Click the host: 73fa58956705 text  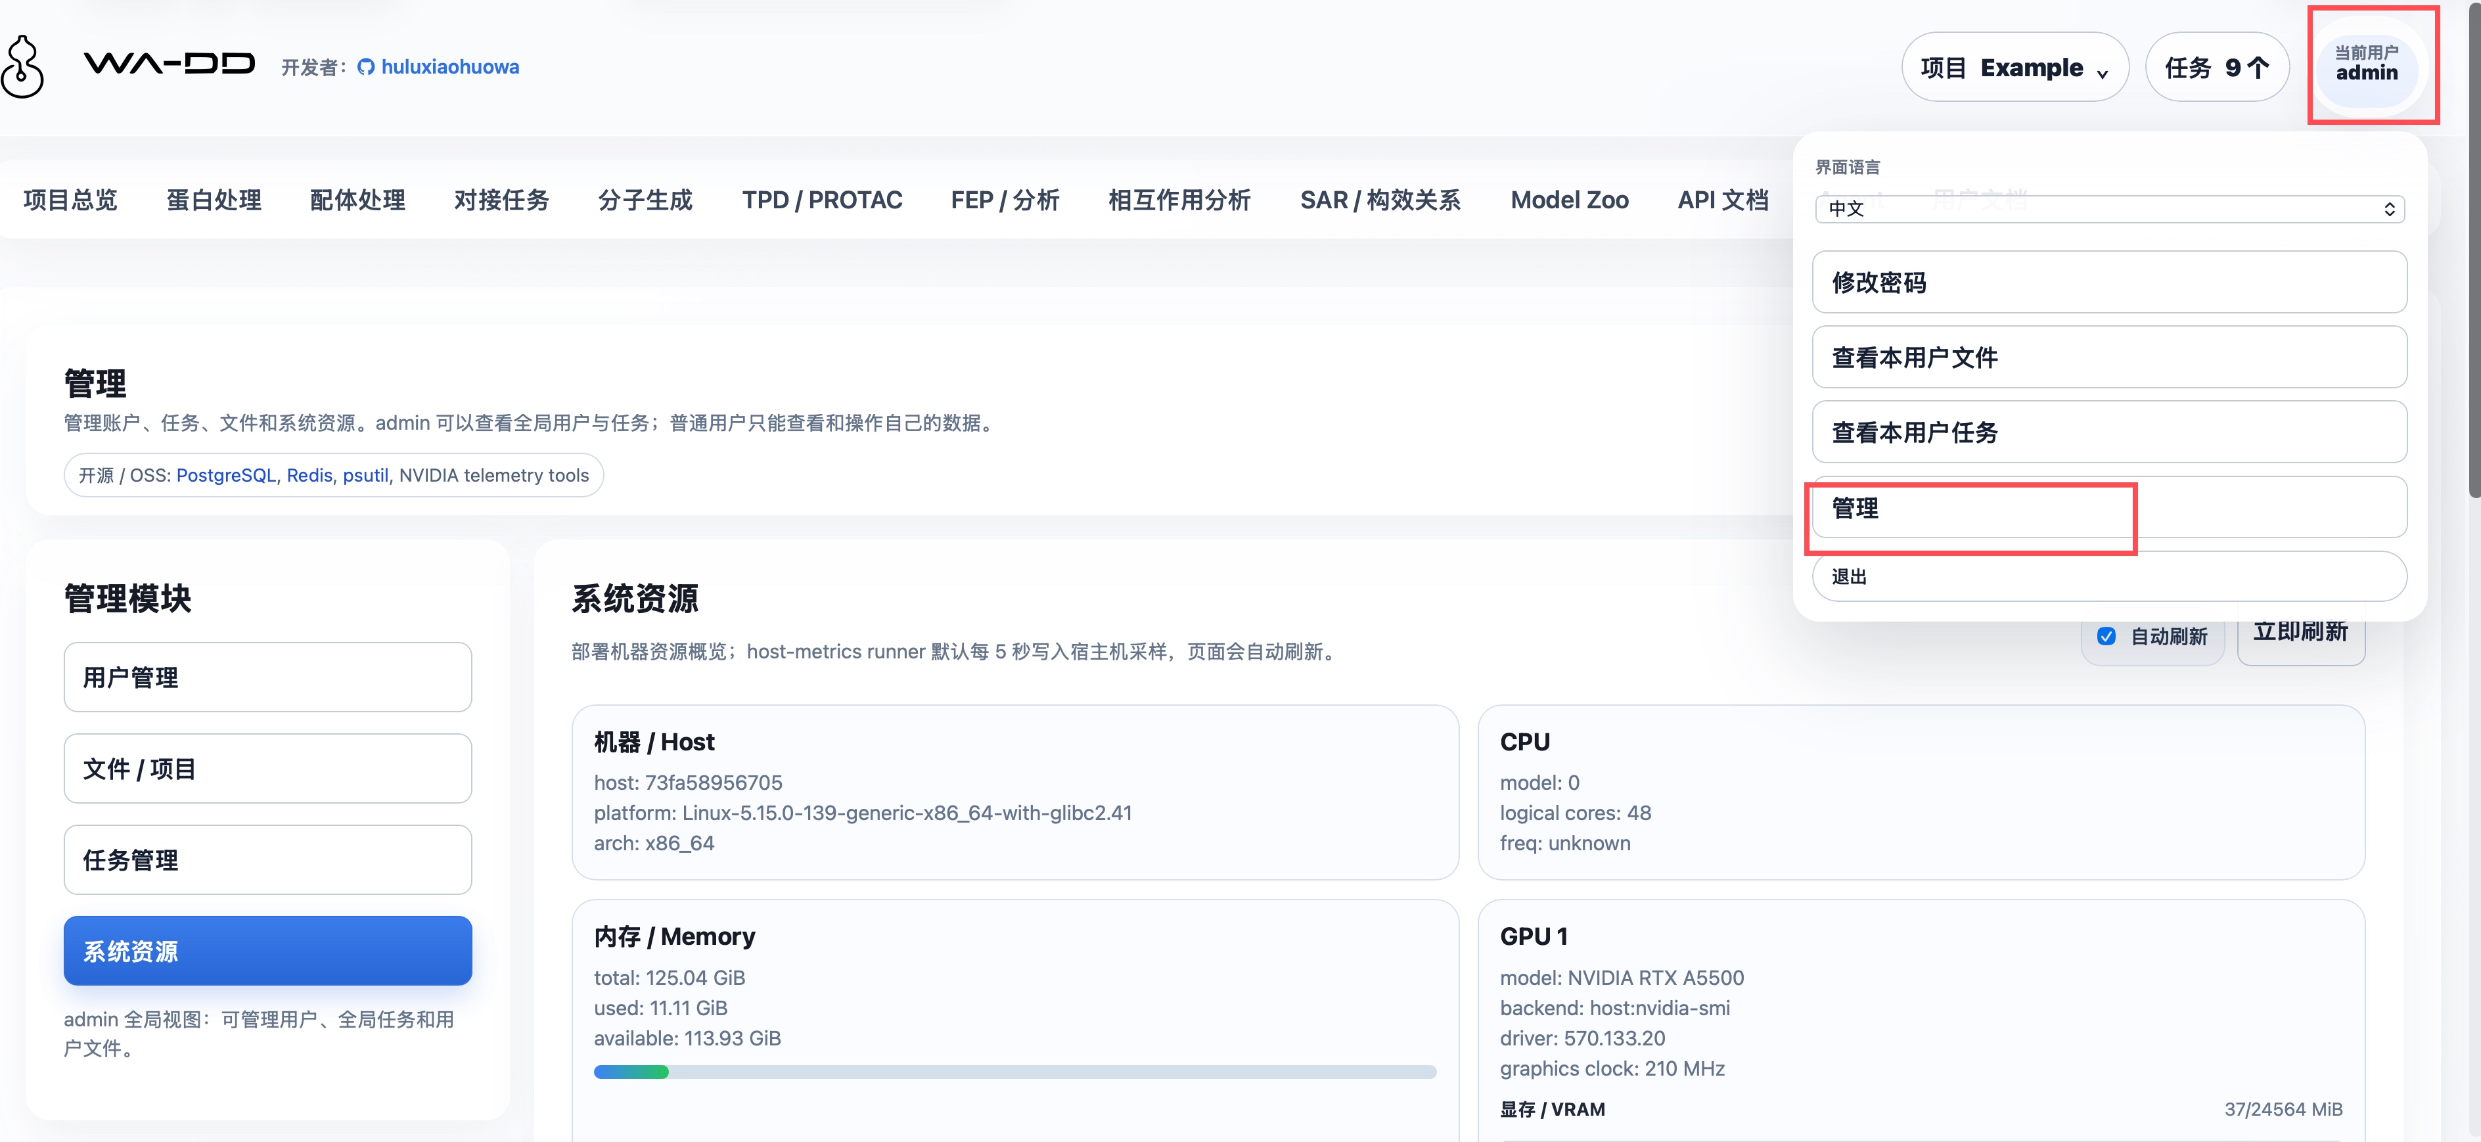688,783
